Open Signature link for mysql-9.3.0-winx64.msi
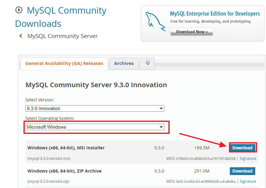Viewport: 266px width, 188px height. (x=248, y=158)
